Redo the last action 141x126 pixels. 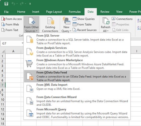pyautogui.click(x=22, y=4)
